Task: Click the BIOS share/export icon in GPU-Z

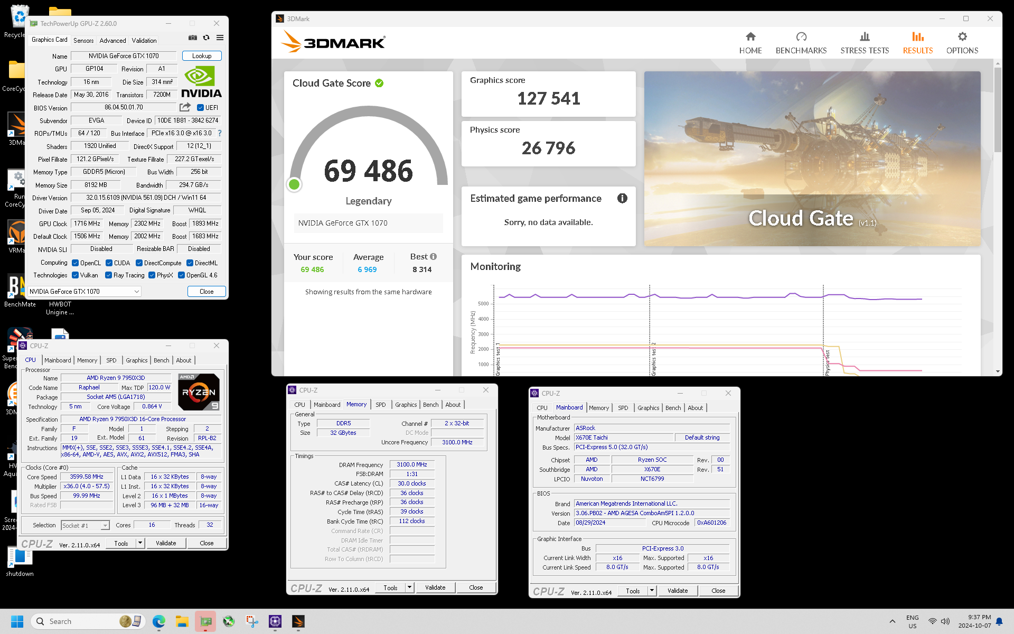Action: coord(185,107)
